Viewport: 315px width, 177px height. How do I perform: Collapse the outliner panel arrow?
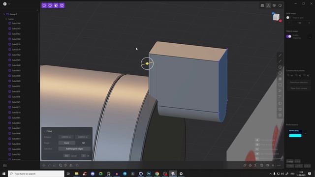[x=37, y=10]
